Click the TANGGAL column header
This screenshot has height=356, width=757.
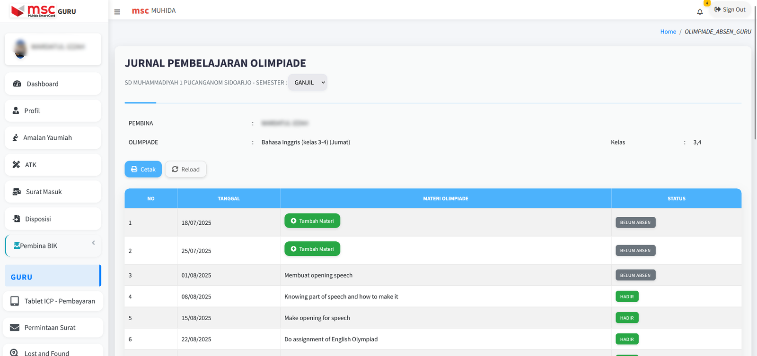pyautogui.click(x=229, y=198)
